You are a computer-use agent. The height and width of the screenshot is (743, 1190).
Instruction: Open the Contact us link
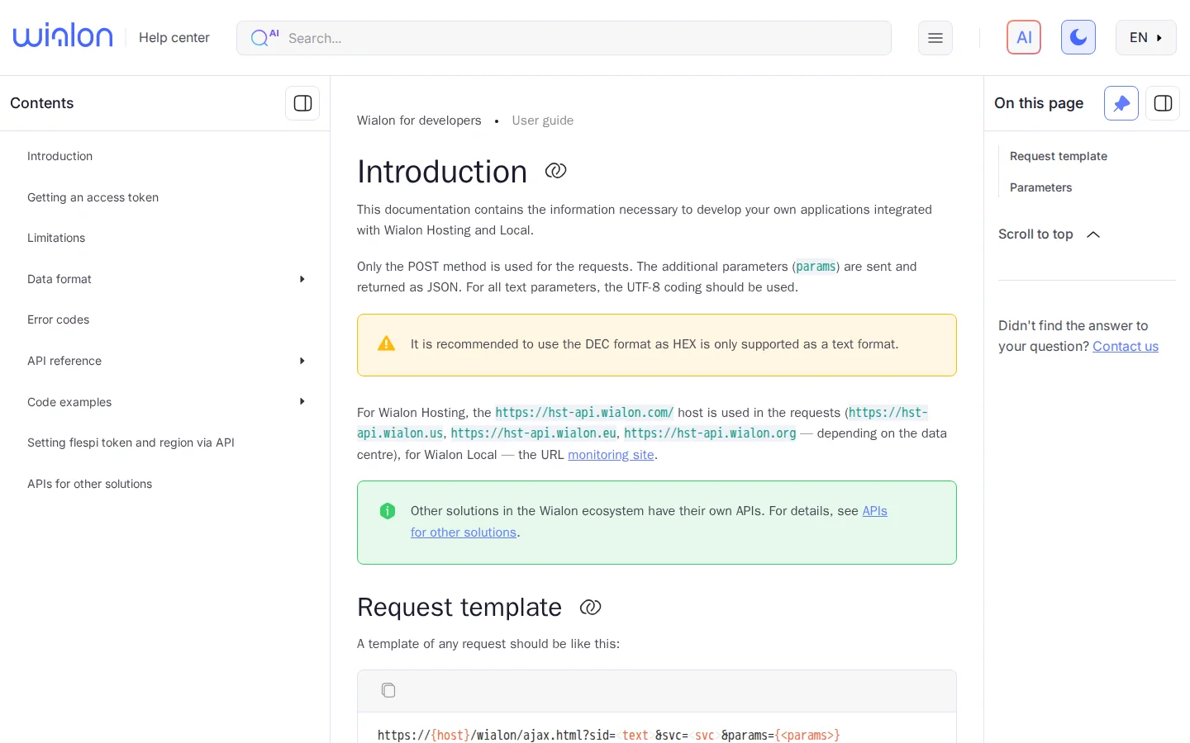click(1126, 347)
